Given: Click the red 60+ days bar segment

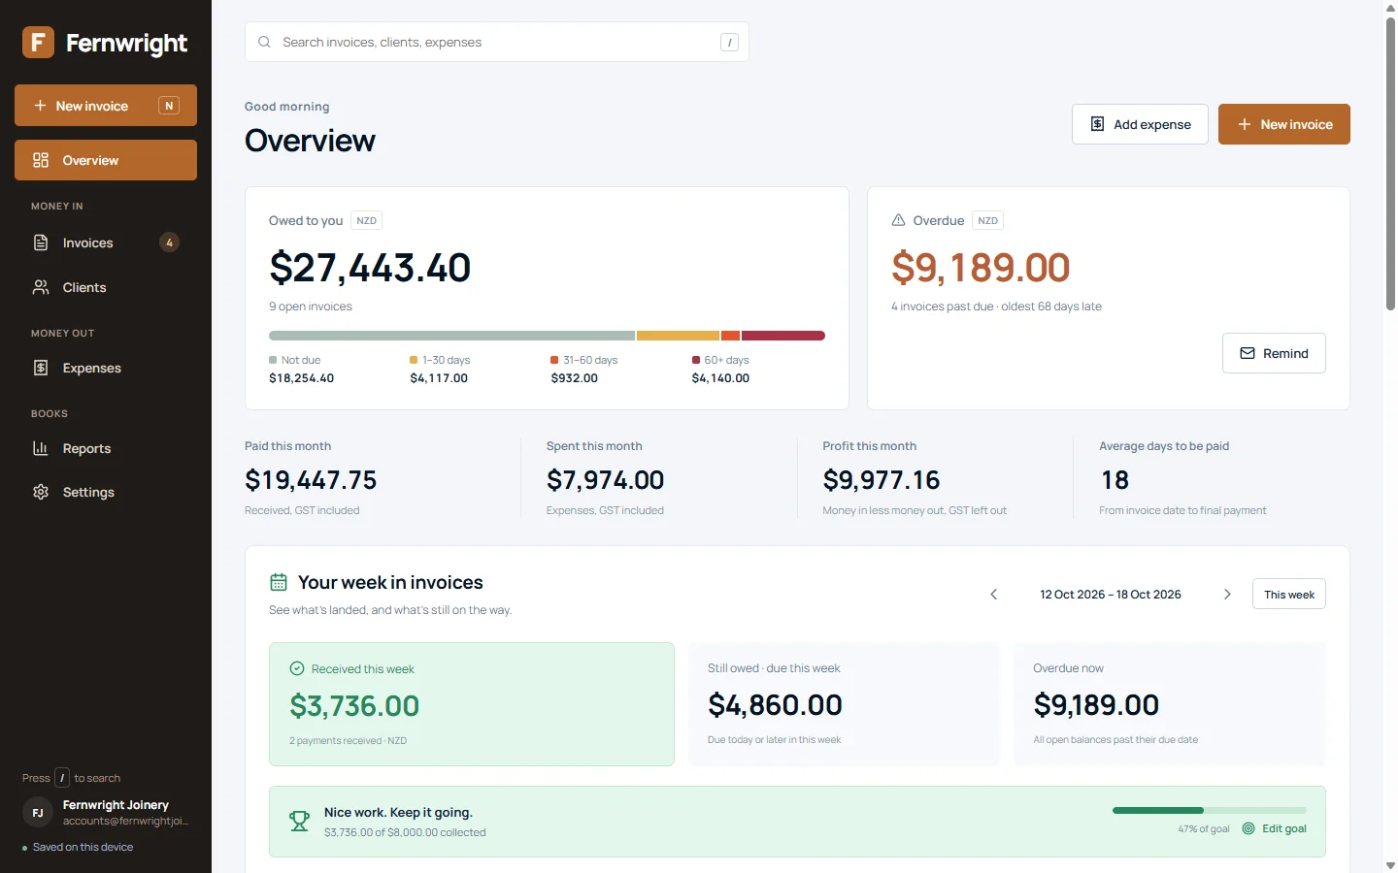Looking at the screenshot, I should click(783, 336).
